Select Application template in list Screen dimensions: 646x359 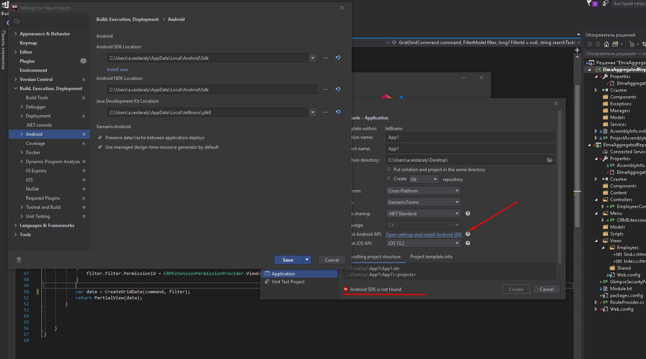[299, 274]
